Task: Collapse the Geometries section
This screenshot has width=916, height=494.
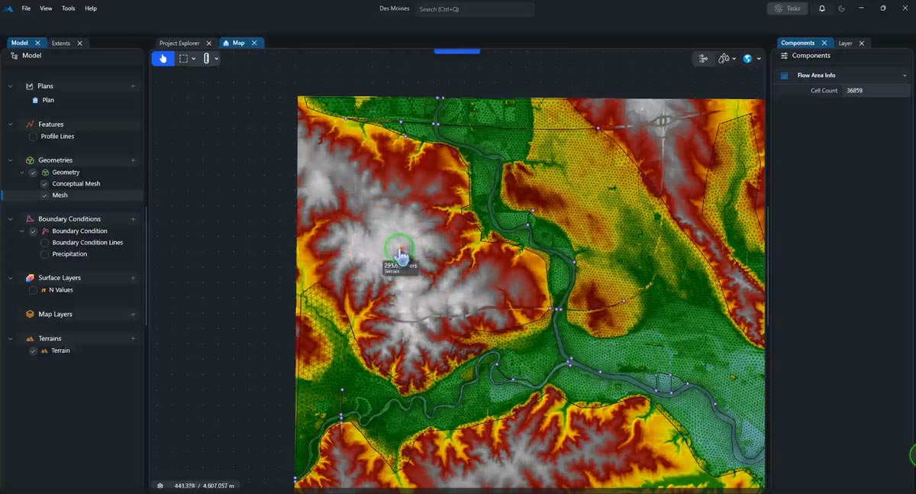Action: pos(11,160)
